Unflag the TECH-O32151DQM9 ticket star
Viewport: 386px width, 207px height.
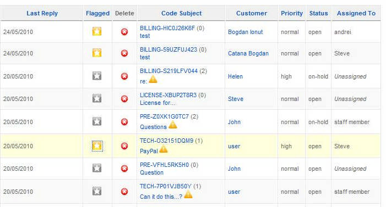click(x=97, y=146)
